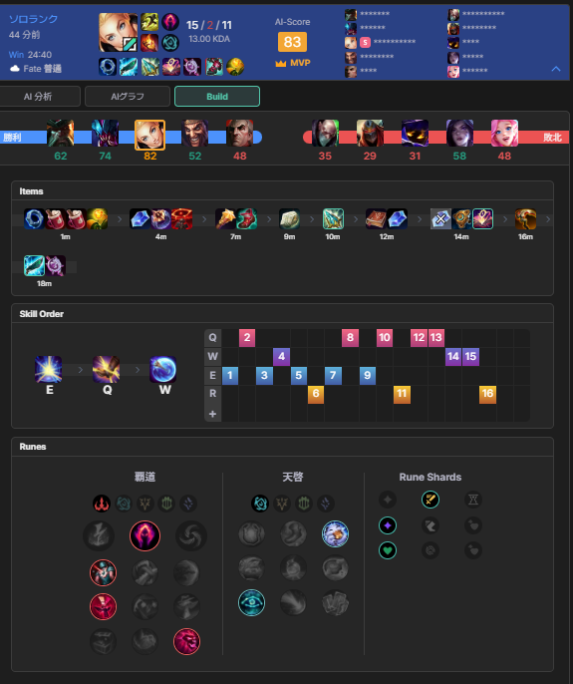Select Draven portrait scored 52
This screenshot has height=684, width=573.
(x=195, y=134)
